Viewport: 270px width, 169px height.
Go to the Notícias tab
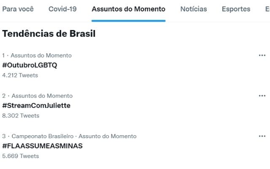[x=194, y=9]
